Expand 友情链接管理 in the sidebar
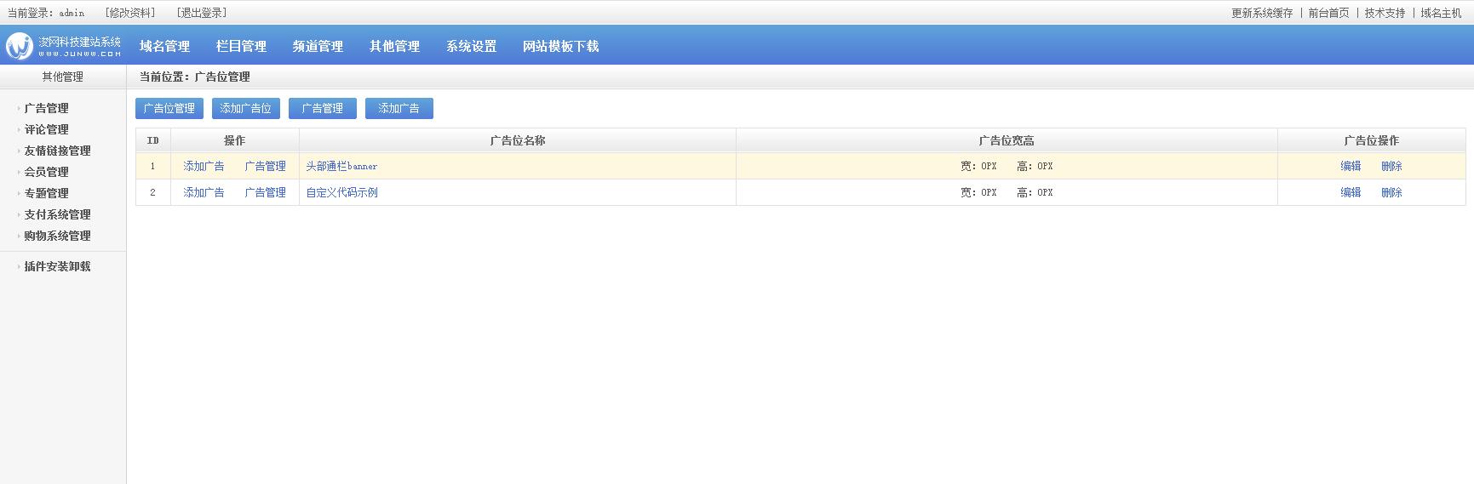This screenshot has height=484, width=1474. coord(57,151)
